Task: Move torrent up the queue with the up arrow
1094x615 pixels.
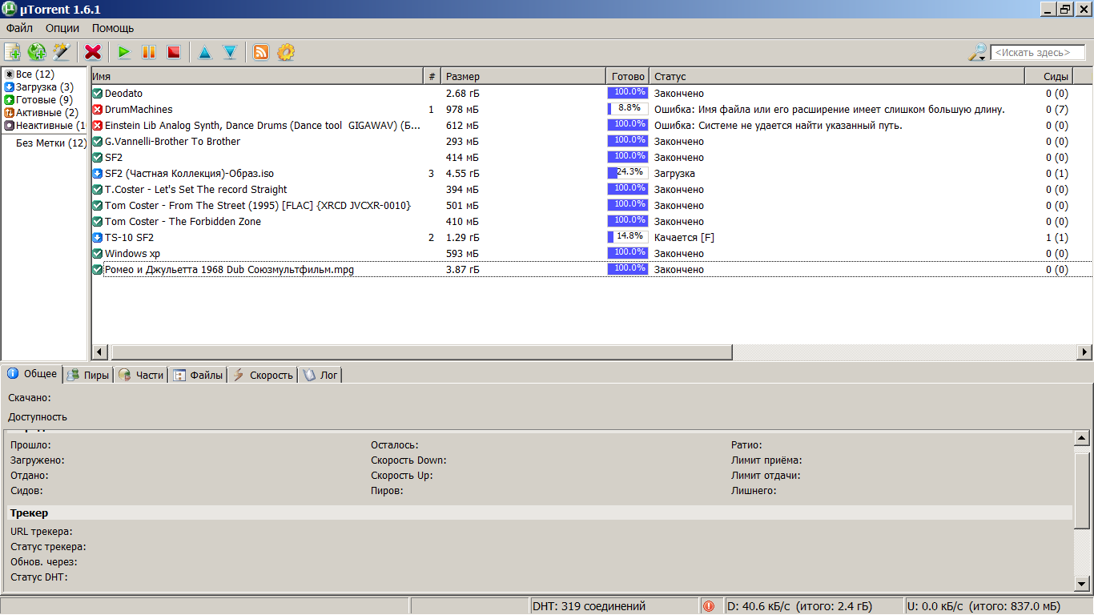Action: pos(204,52)
